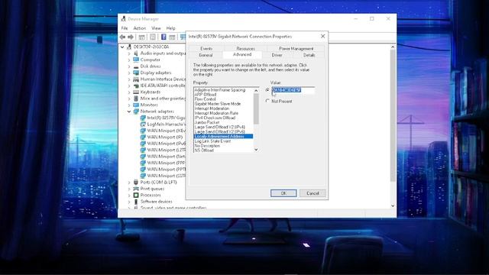The height and width of the screenshot is (275, 489).
Task: Expand the Ports (COM & LPT) category
Action: (x=129, y=182)
